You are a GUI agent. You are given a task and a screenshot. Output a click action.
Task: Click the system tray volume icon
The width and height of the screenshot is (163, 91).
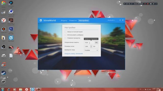pyautogui.click(x=150, y=89)
